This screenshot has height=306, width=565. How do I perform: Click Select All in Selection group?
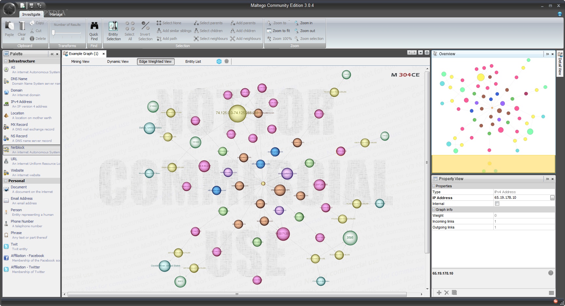(x=130, y=31)
